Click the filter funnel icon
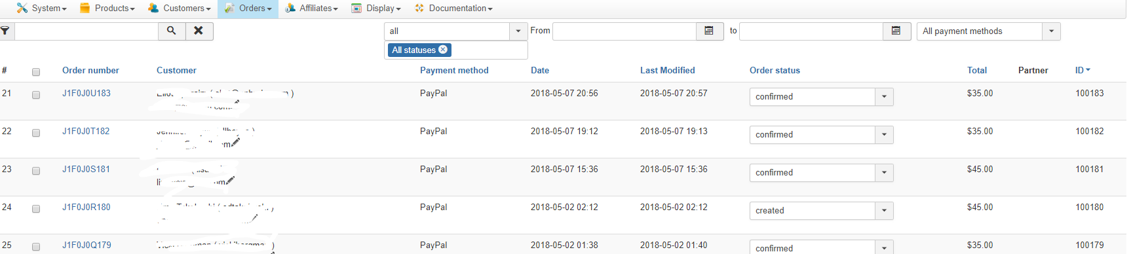The height and width of the screenshot is (254, 1131). pos(5,31)
